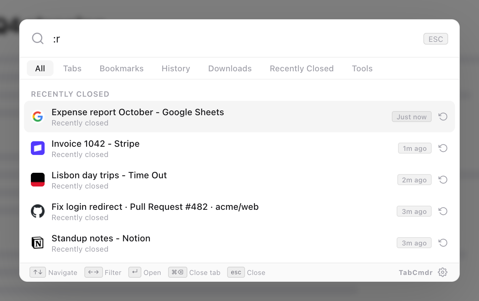Click the left-right arrows Filter key hint

pos(93,272)
